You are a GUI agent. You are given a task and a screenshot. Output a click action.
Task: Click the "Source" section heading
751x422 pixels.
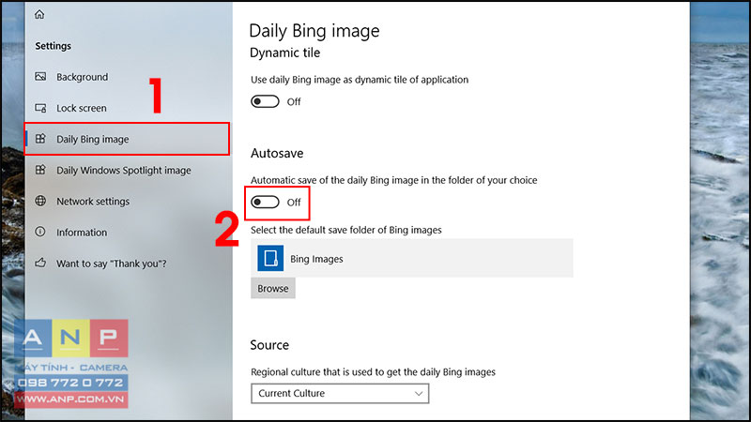coord(269,345)
